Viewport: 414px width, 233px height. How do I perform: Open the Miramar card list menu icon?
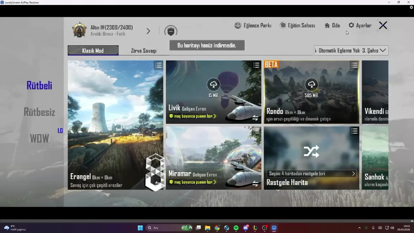pyautogui.click(x=256, y=131)
